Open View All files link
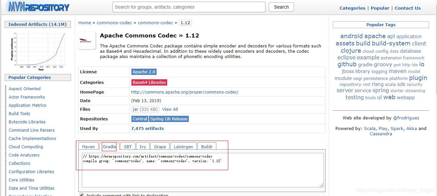The image size is (437, 196). (170, 109)
